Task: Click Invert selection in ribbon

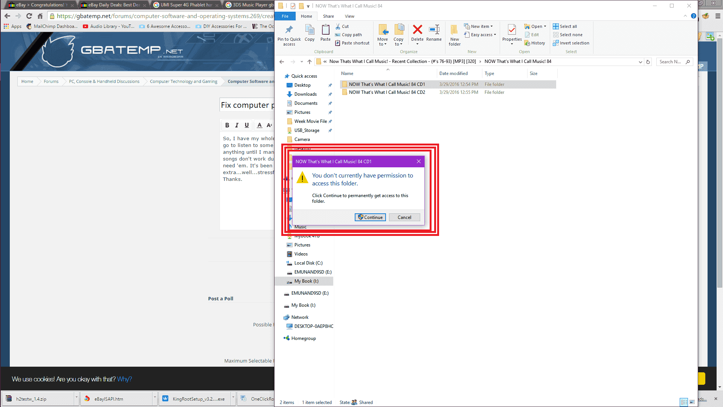Action: point(571,43)
